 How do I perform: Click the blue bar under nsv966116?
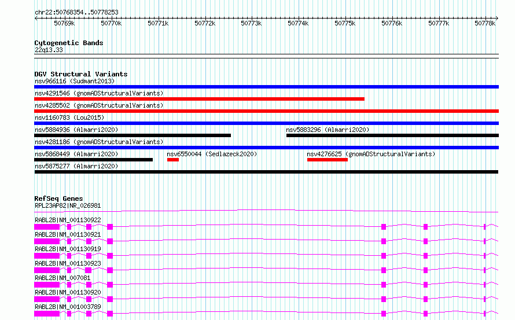pyautogui.click(x=266, y=87)
